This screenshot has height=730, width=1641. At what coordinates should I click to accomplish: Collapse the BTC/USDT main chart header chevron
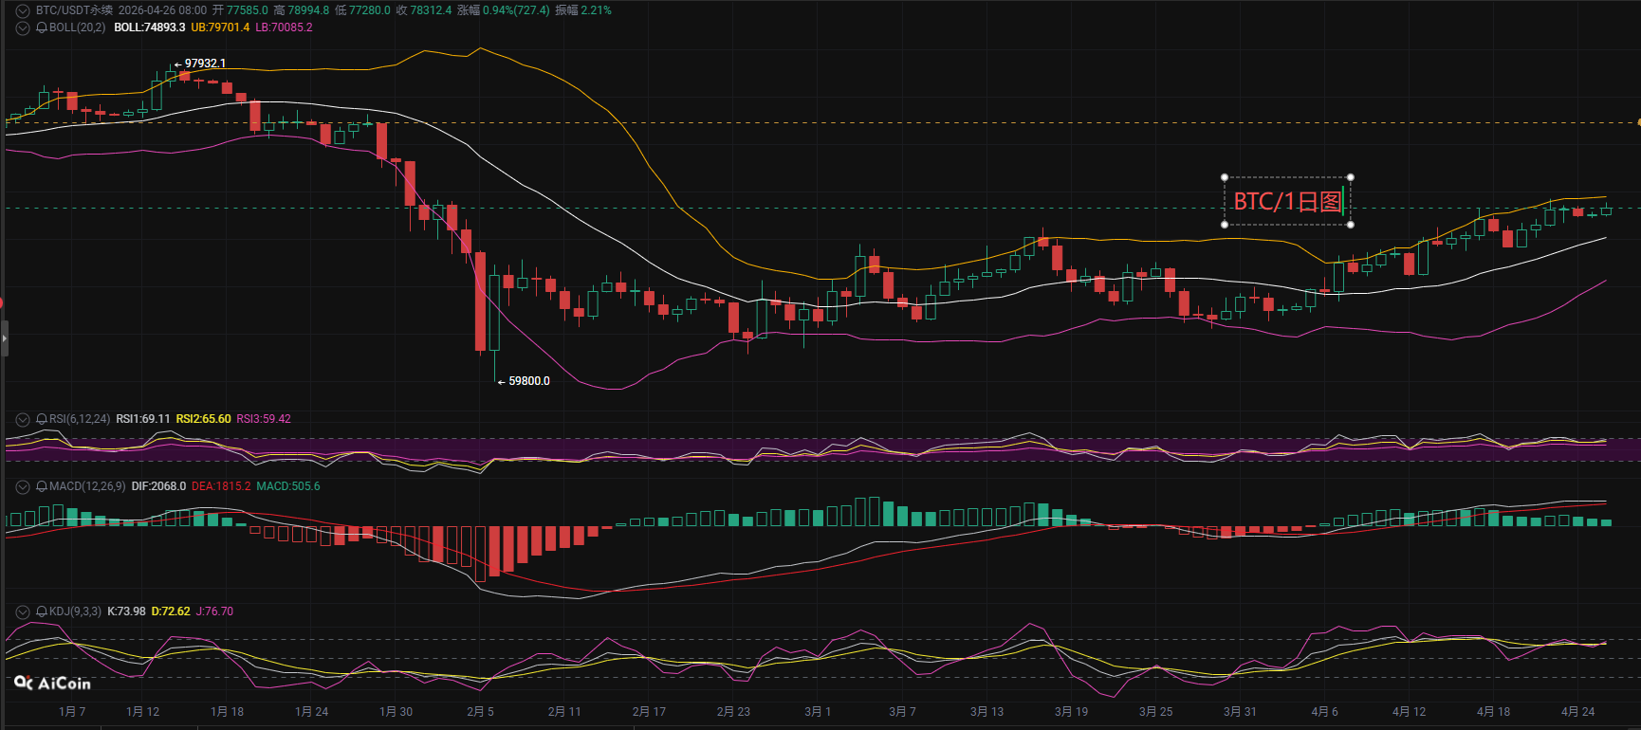[23, 10]
